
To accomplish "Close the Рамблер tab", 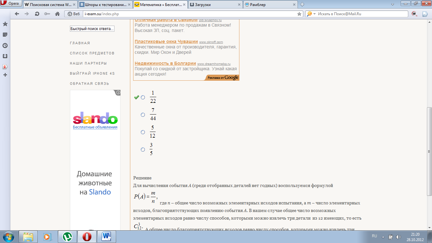I will point(293,5).
